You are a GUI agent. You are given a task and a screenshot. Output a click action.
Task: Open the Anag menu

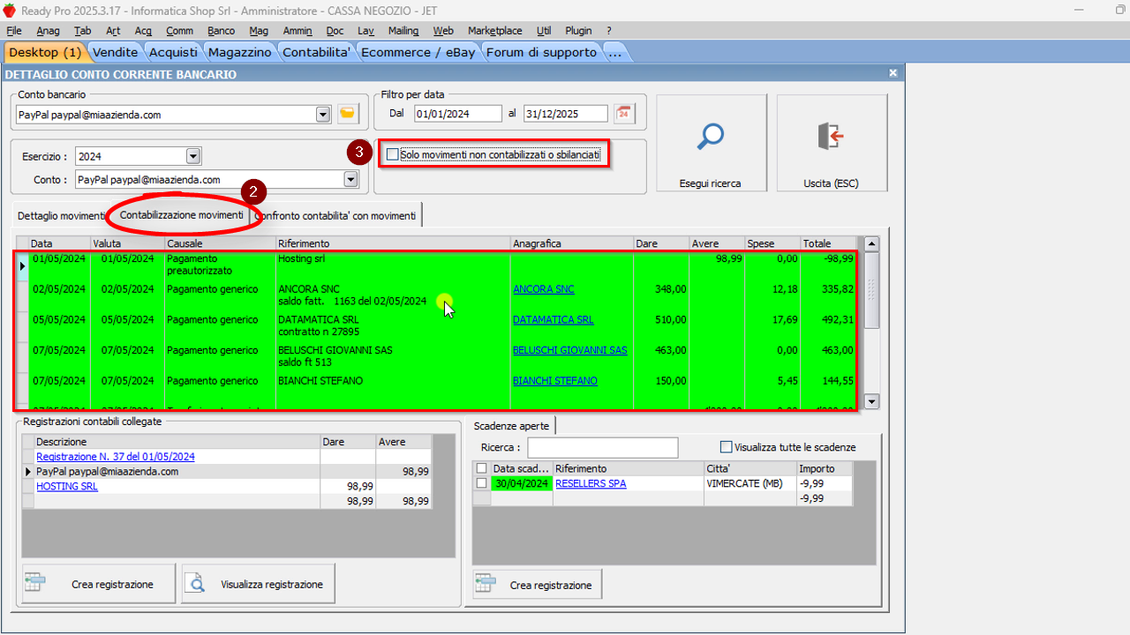tap(48, 30)
